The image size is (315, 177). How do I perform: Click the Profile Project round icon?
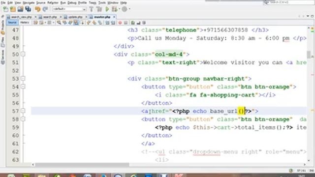click(125, 9)
